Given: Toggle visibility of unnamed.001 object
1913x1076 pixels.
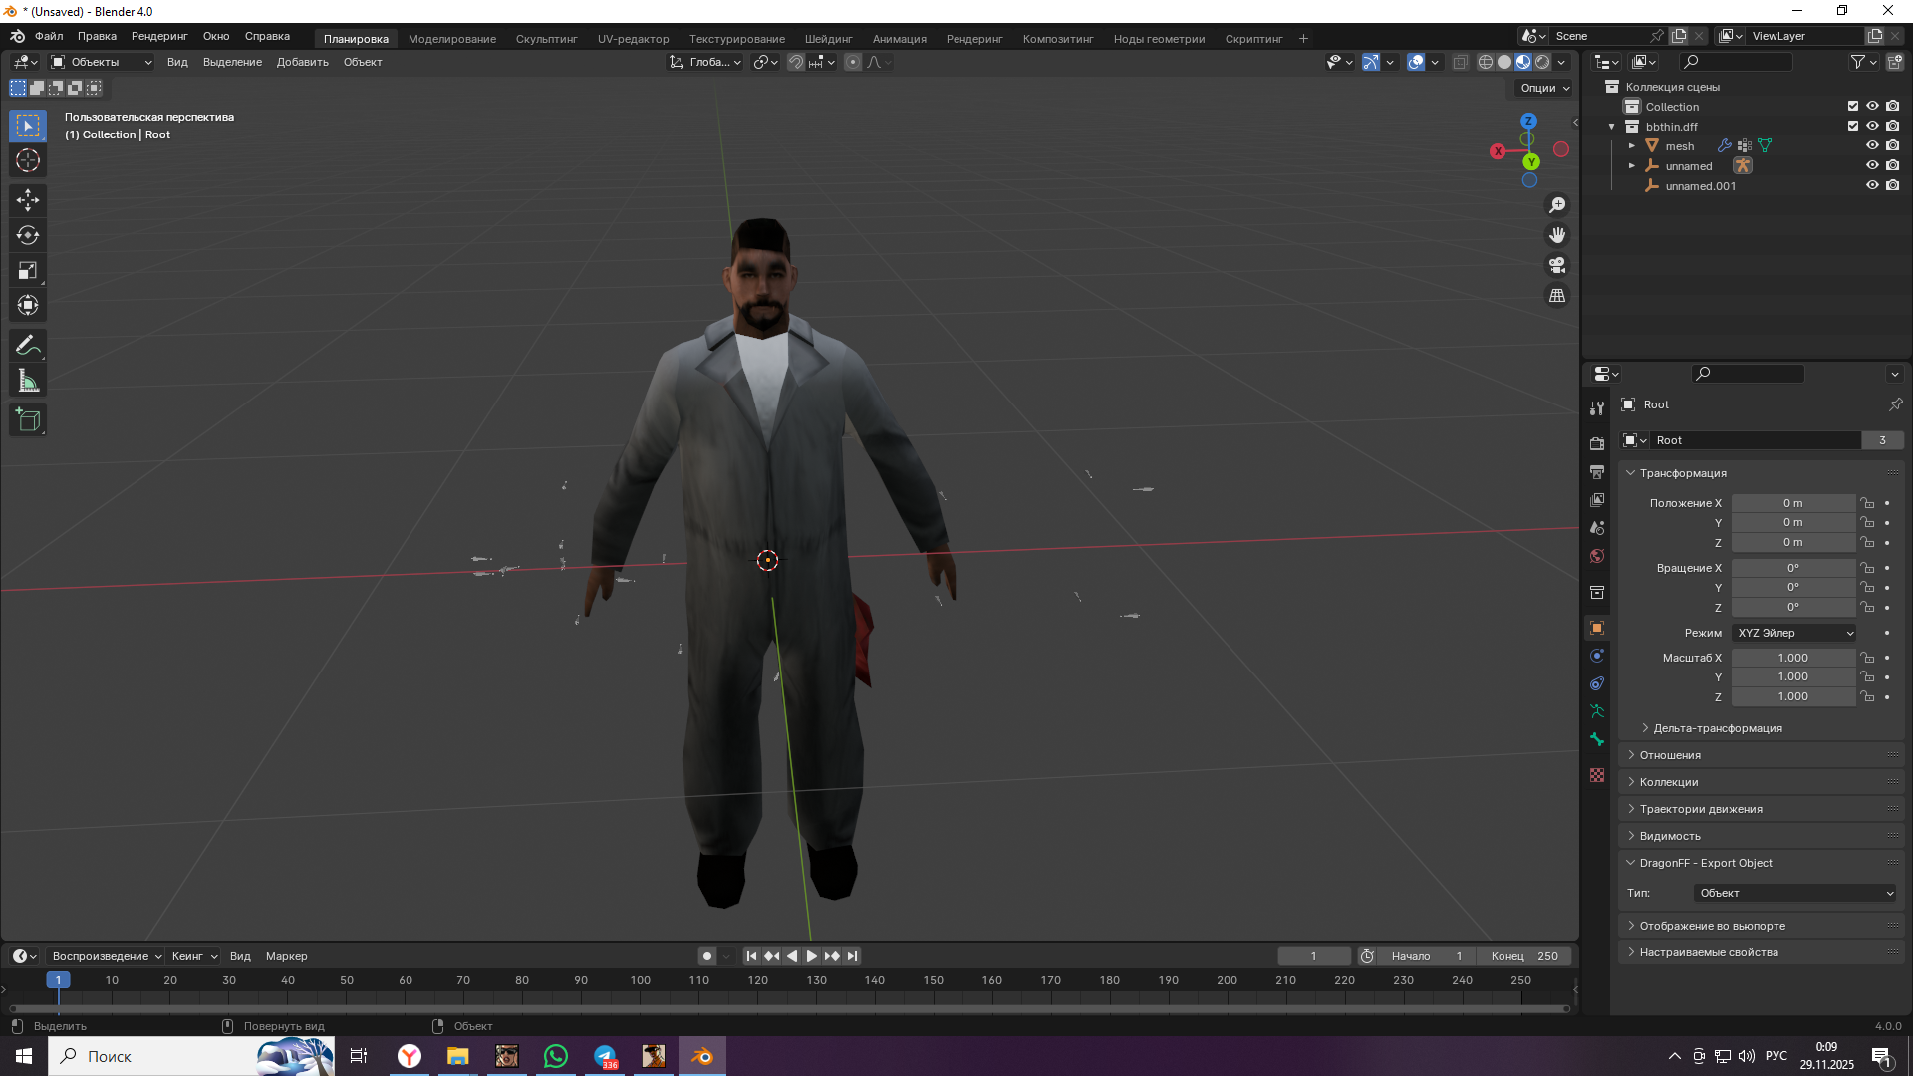Looking at the screenshot, I should point(1872,186).
